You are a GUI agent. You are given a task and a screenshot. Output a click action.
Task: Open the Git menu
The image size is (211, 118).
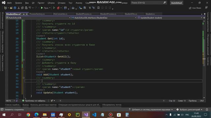[x=33, y=3]
